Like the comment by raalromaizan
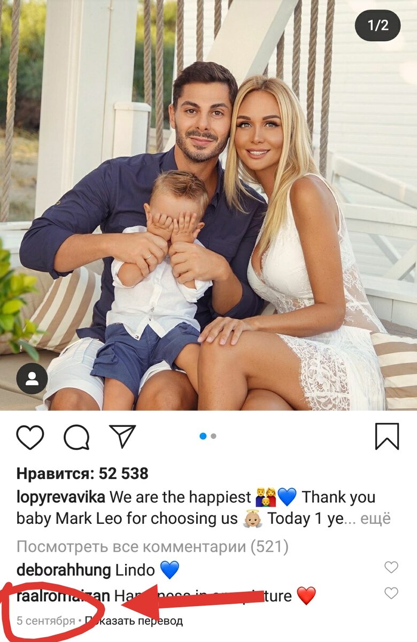The image size is (417, 642). pyautogui.click(x=391, y=593)
